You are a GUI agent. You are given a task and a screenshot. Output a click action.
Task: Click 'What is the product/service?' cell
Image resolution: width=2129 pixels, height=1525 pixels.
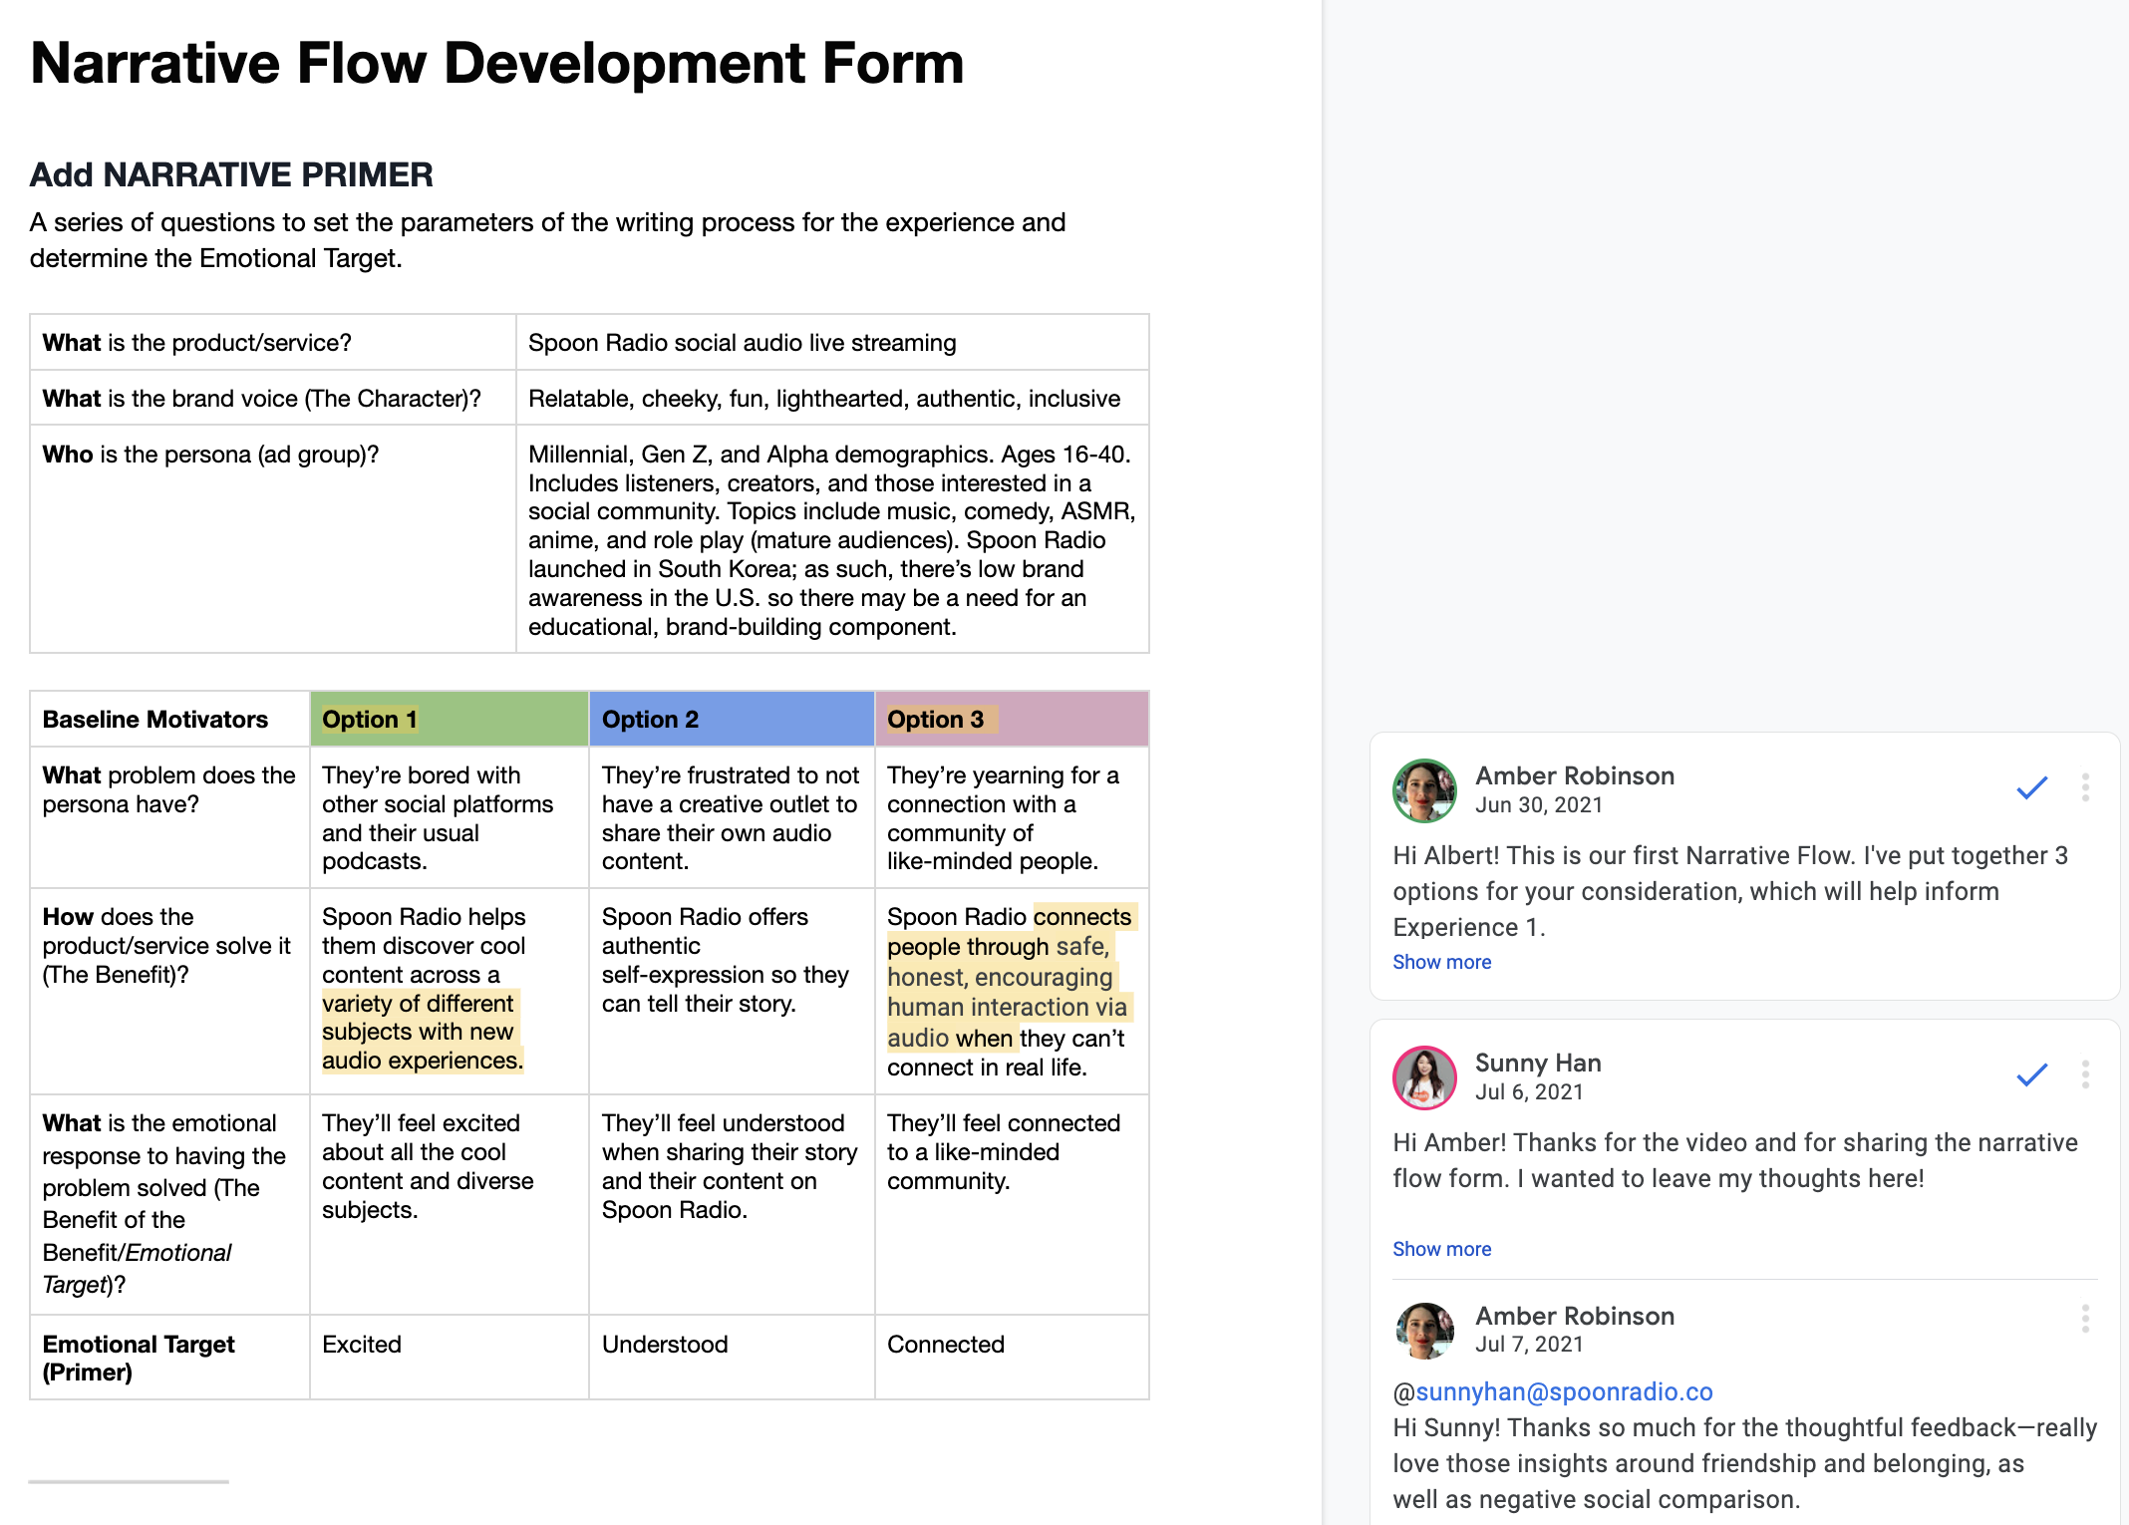pos(272,342)
